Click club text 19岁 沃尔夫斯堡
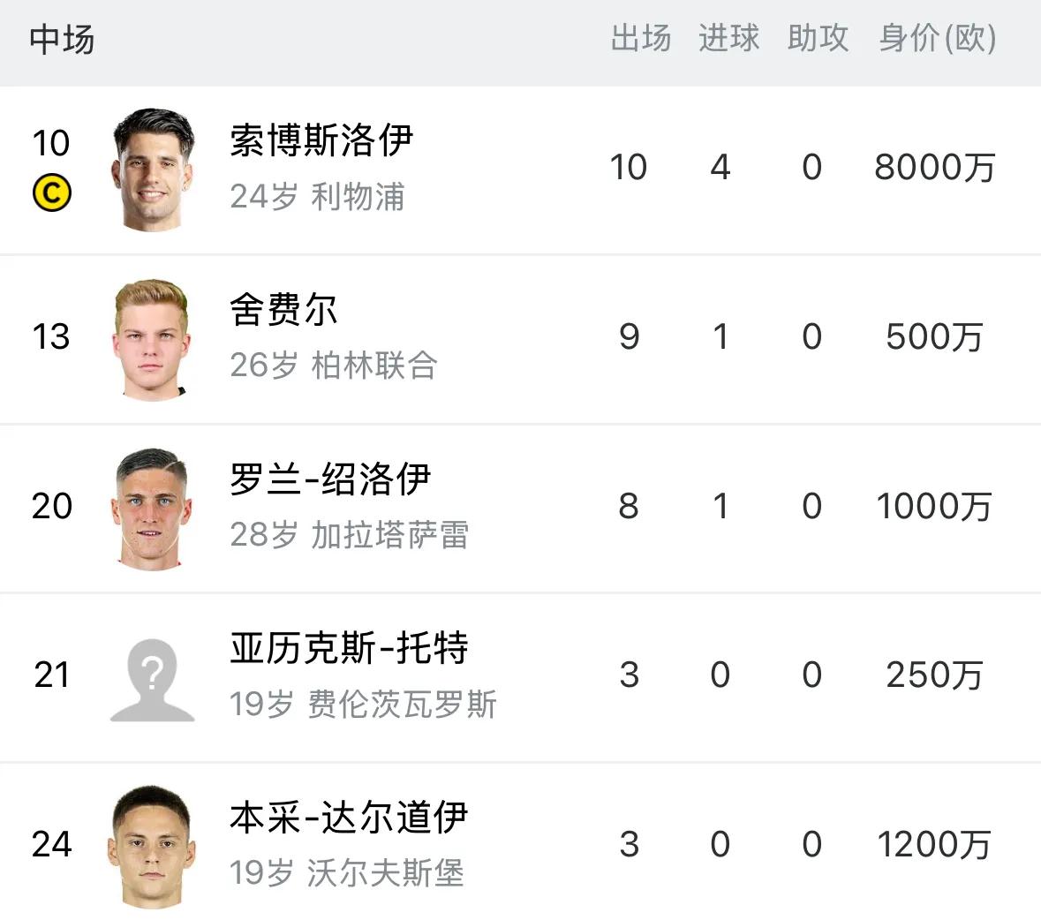Image resolution: width=1041 pixels, height=920 pixels. [x=346, y=873]
